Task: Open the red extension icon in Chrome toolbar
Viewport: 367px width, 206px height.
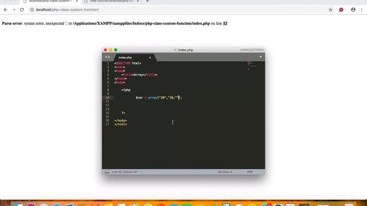Action: coord(341,10)
